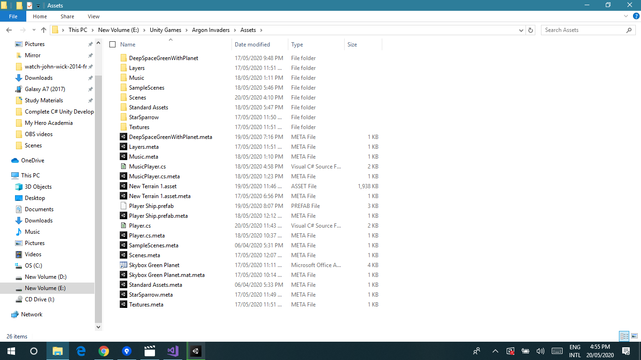Open Google Chrome from the taskbar

coord(104,351)
